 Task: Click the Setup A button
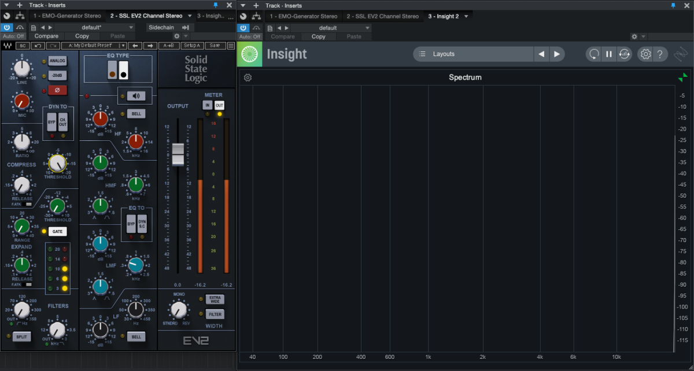click(191, 45)
